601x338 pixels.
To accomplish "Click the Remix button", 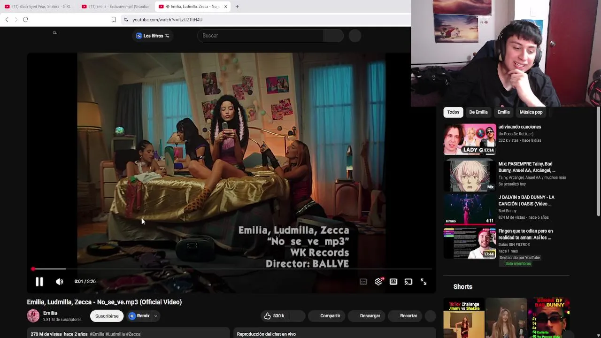I will pos(139,316).
